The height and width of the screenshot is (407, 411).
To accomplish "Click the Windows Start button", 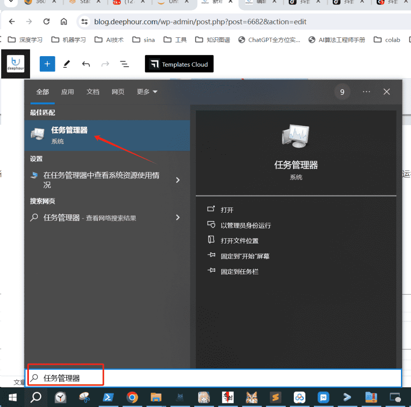I will tap(12, 397).
